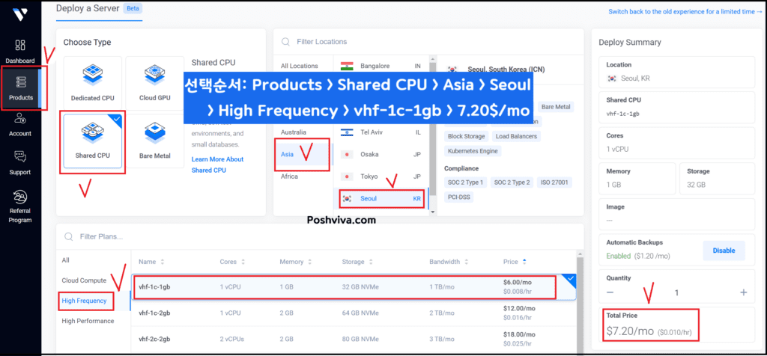Switch back to the old experience

(x=685, y=11)
